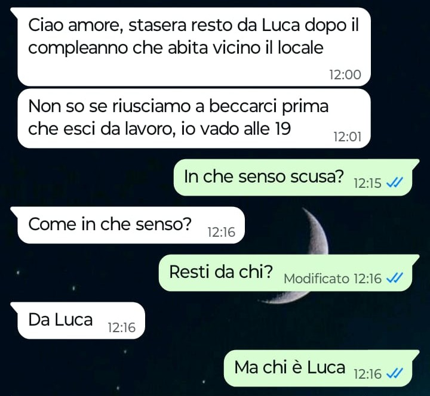Select the 'Non so se riusciamo a beccarci' message
The image size is (430, 396).
click(194, 118)
